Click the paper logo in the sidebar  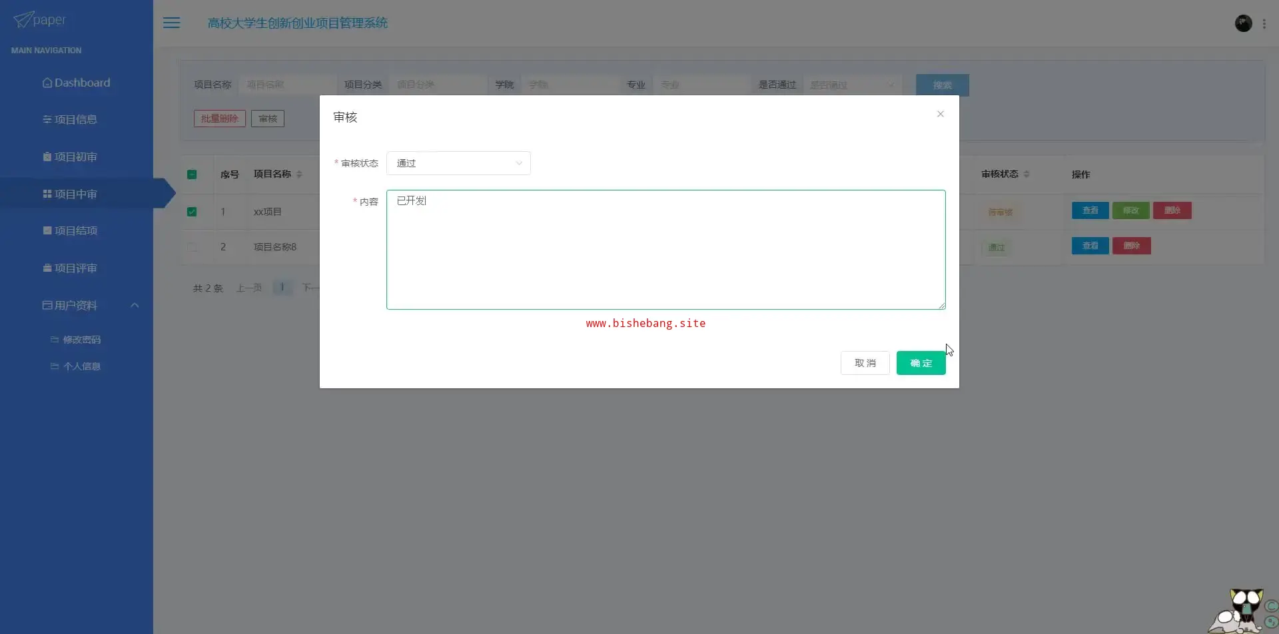[x=40, y=20]
